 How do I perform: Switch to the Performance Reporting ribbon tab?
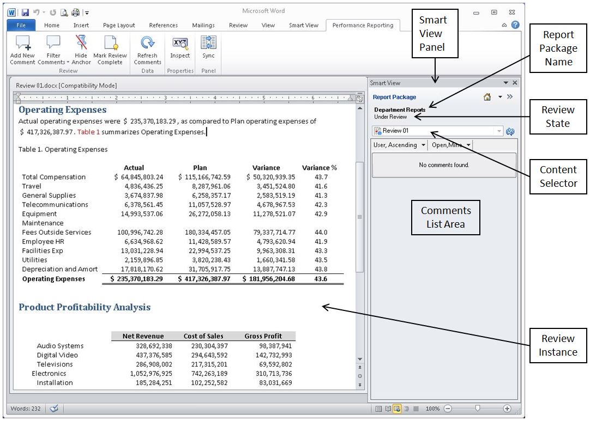click(x=363, y=25)
